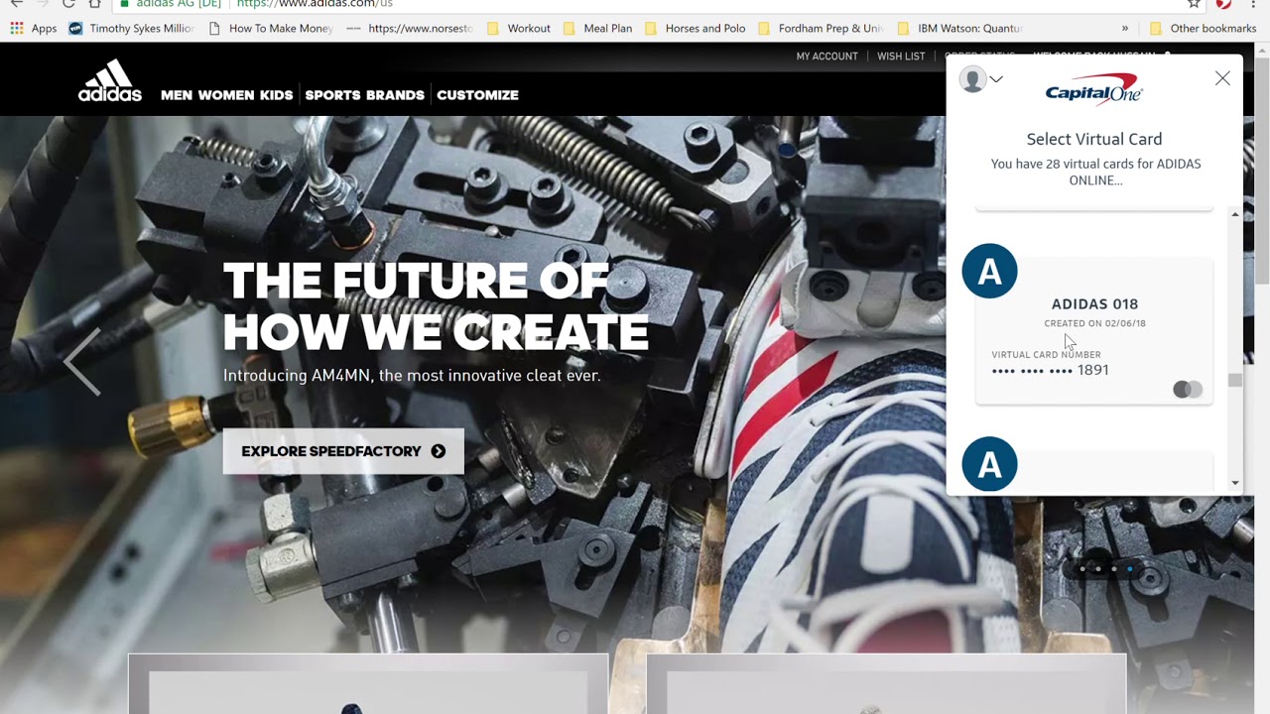Select the first carousel slide dot

coord(1081,569)
